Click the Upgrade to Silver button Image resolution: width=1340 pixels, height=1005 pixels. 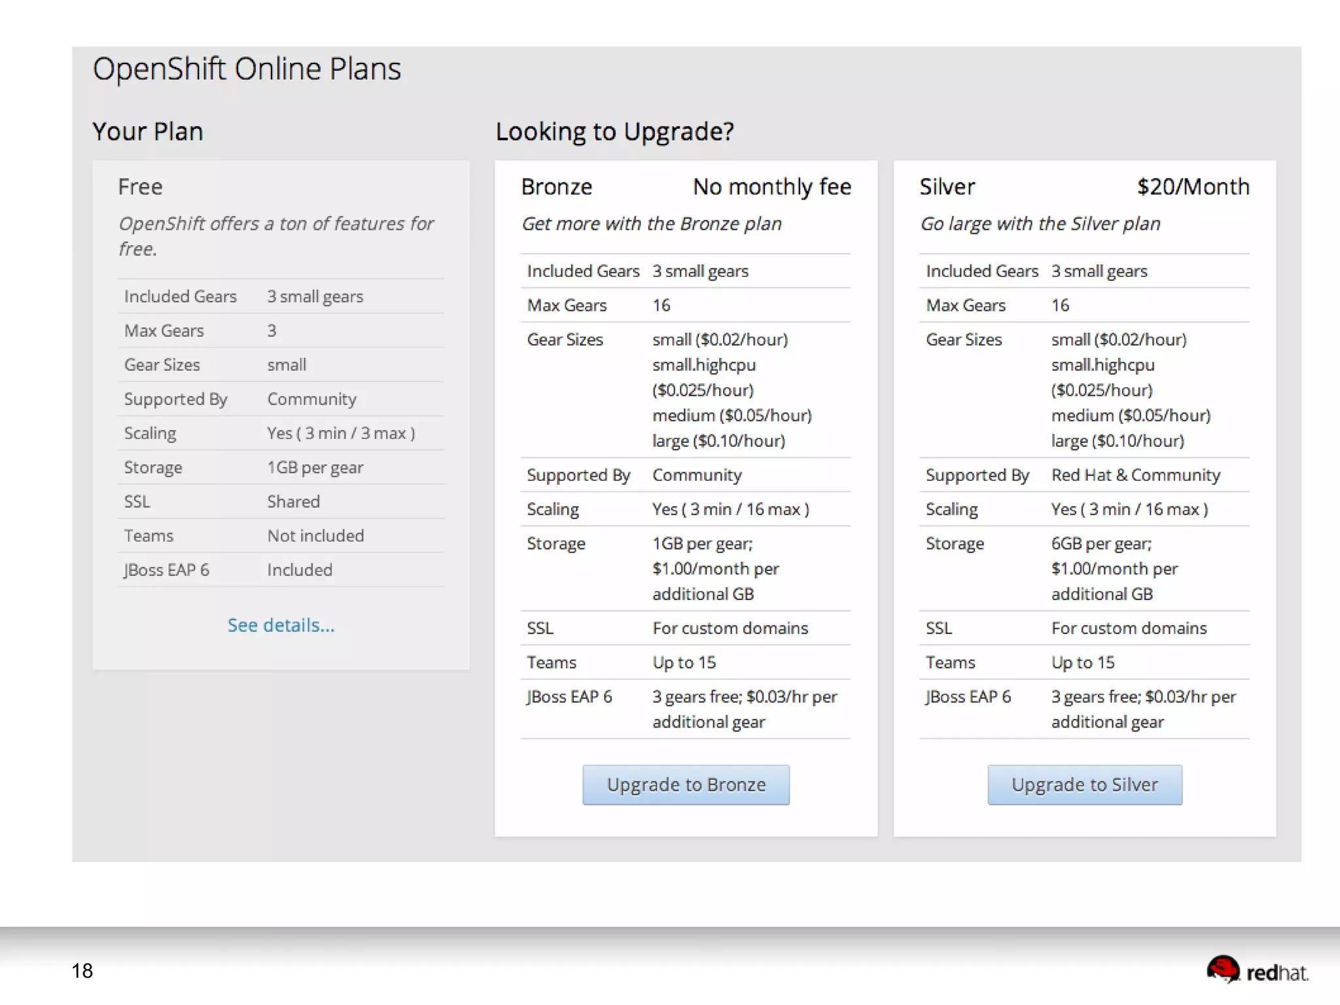click(x=1084, y=785)
